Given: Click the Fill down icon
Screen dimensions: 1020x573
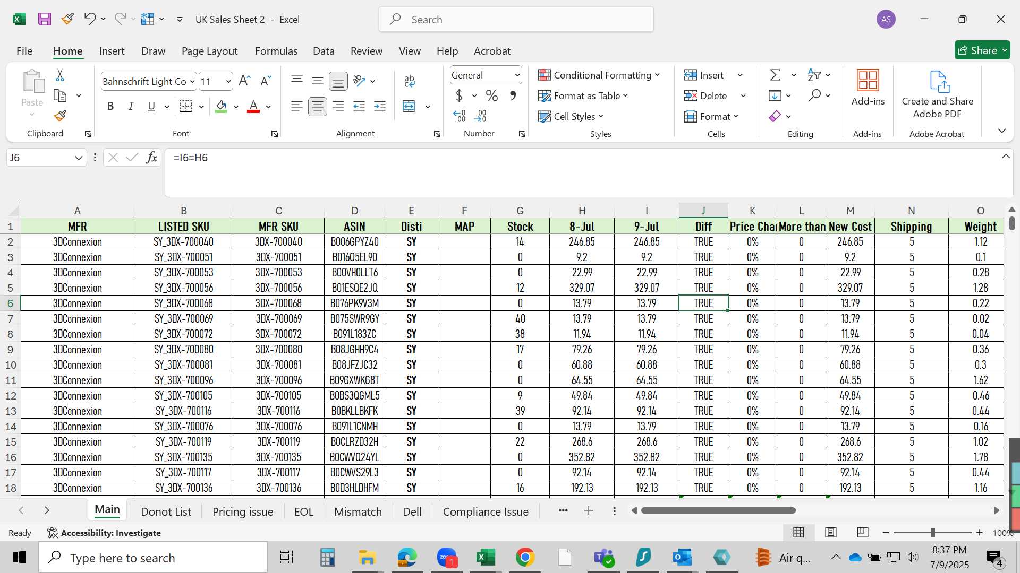Looking at the screenshot, I should pos(775,95).
